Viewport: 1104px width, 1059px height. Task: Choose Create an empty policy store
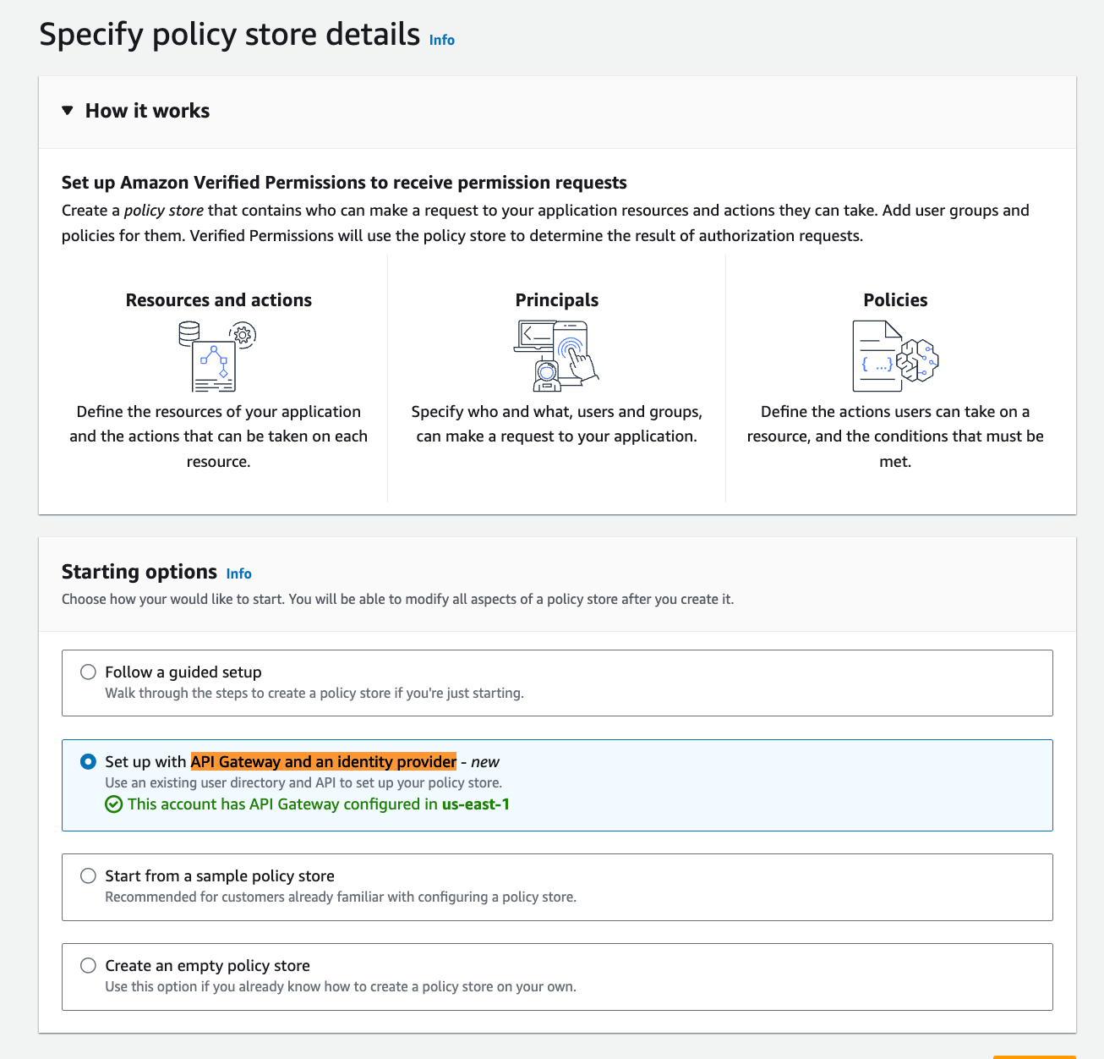(x=88, y=966)
